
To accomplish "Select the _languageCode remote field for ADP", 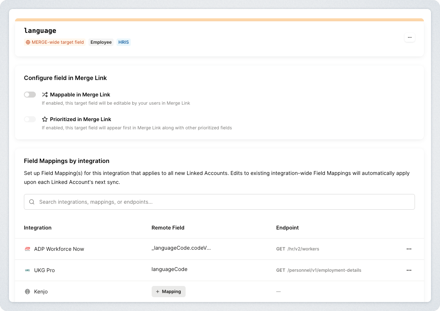I will point(181,248).
